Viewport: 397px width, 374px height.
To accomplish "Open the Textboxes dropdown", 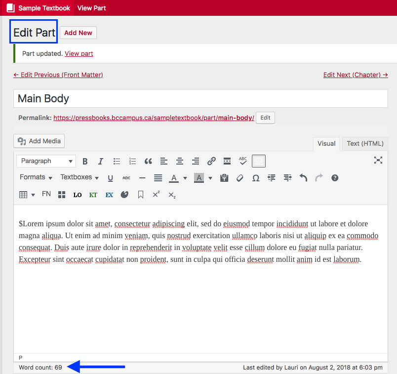I will click(79, 177).
